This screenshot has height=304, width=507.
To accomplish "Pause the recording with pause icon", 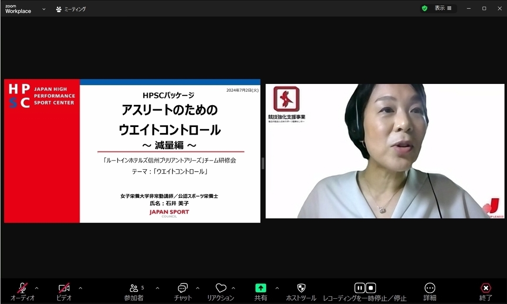I will point(359,288).
